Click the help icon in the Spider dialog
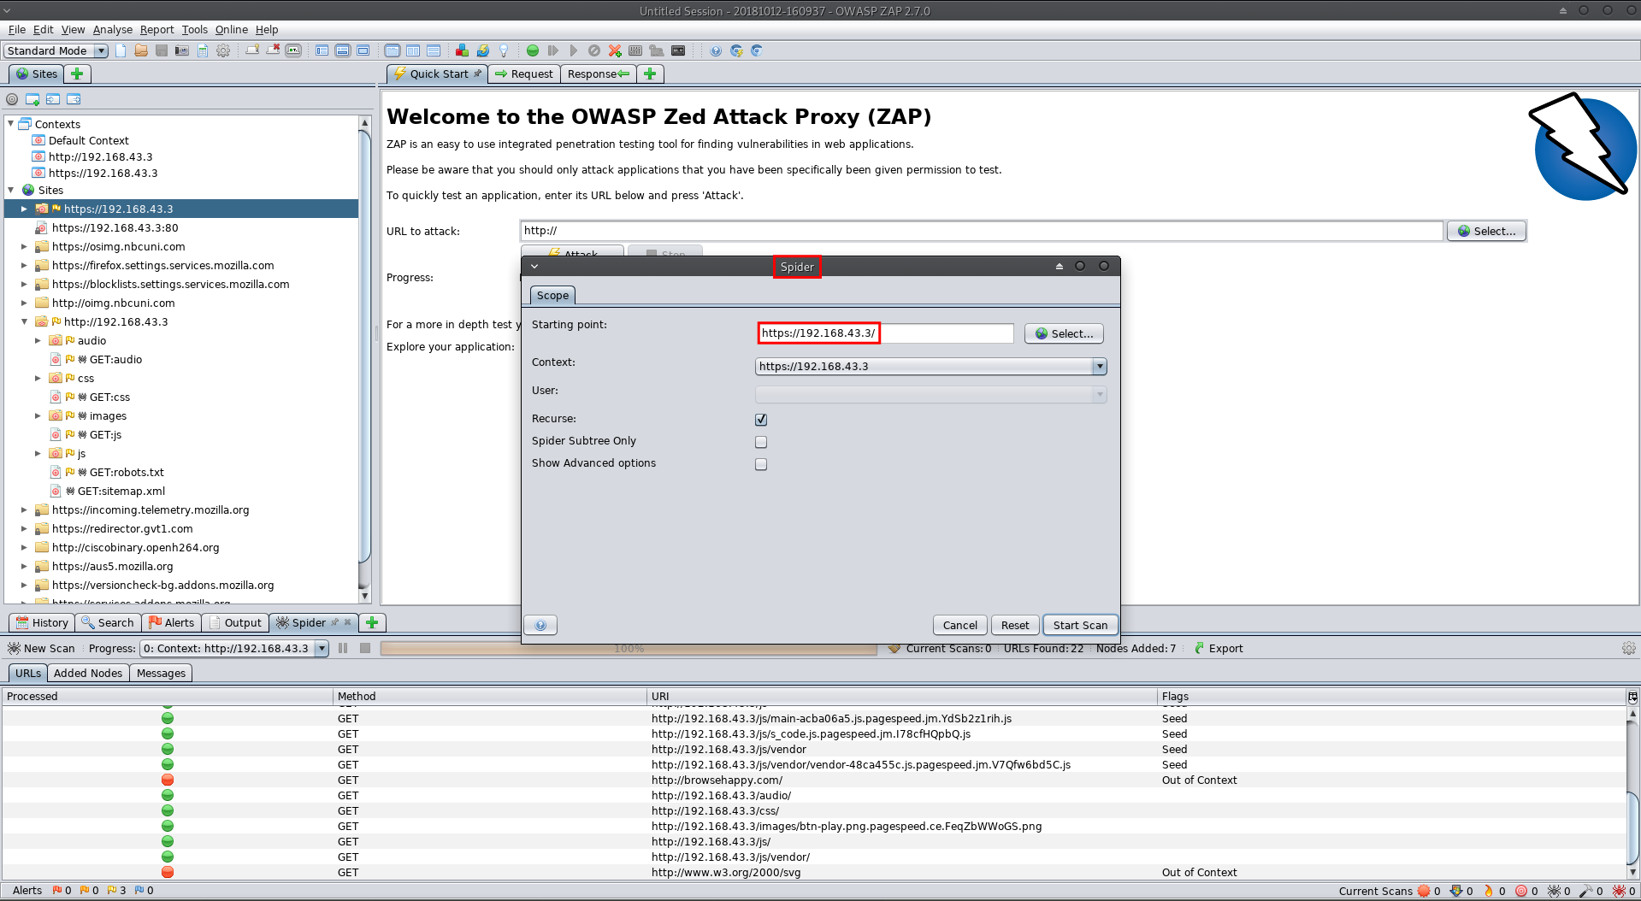The height and width of the screenshot is (901, 1641). point(540,625)
